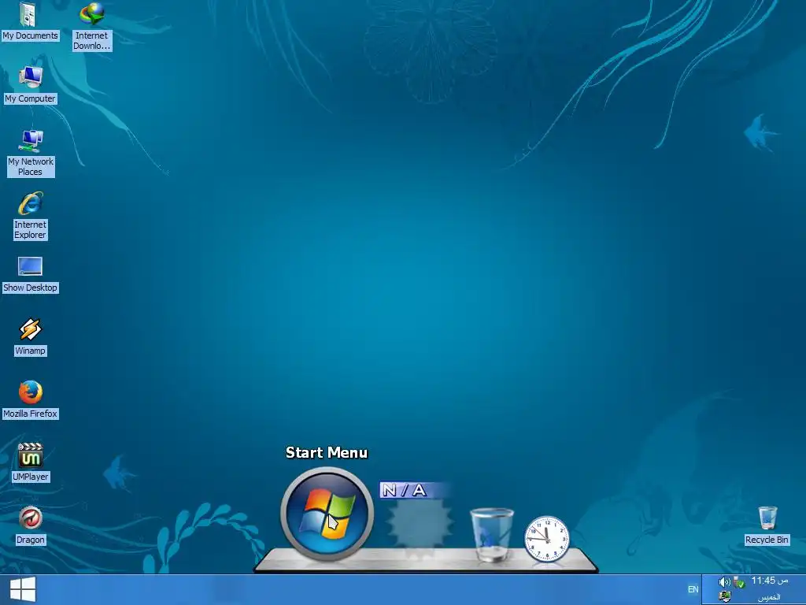The image size is (806, 605).
Task: Launch Internet Explorer from the desktop
Action: click(x=31, y=216)
